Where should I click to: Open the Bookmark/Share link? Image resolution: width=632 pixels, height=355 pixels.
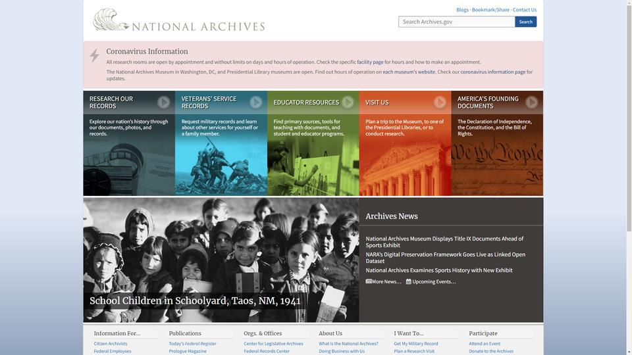click(490, 10)
